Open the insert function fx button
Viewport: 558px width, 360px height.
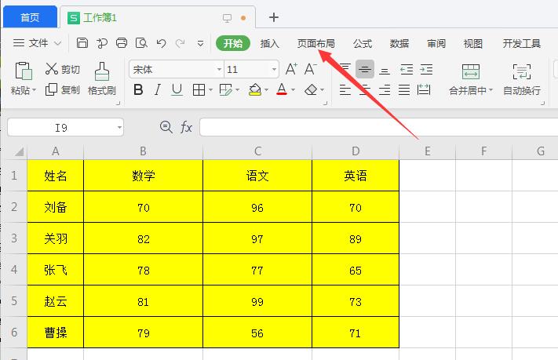point(186,127)
